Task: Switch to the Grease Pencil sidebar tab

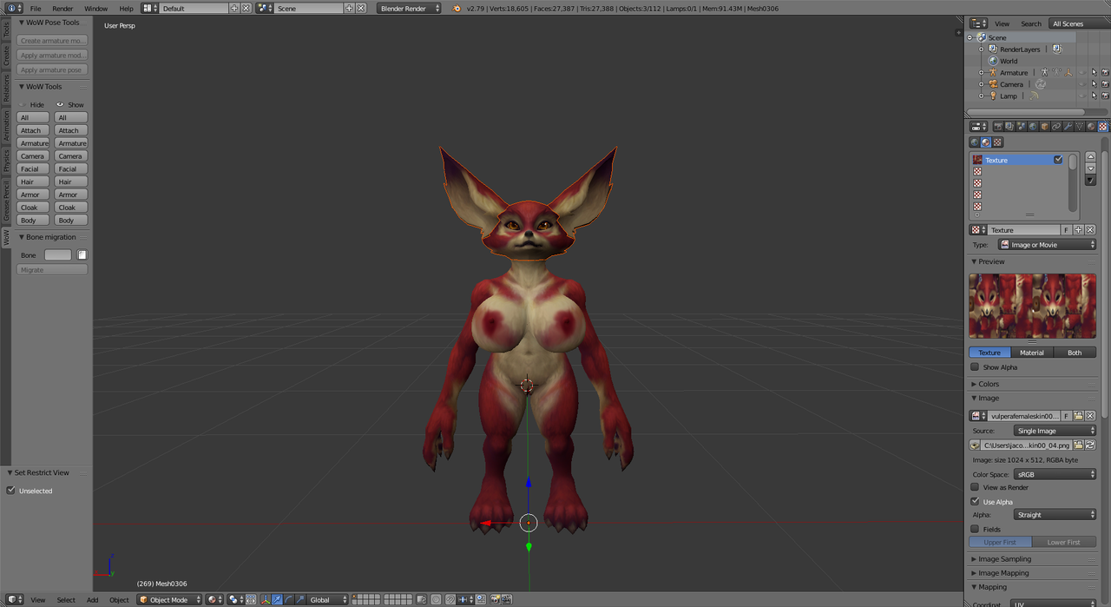Action: (x=6, y=201)
